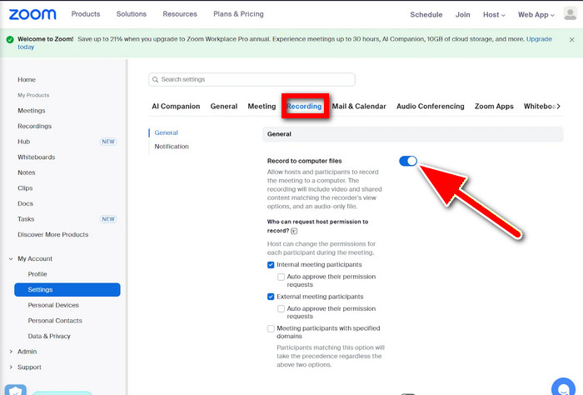This screenshot has height=395, width=583.
Task: Open the chat support bubble icon
Action: click(x=563, y=387)
